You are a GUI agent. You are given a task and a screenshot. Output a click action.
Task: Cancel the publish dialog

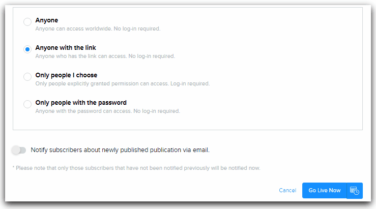coord(287,190)
